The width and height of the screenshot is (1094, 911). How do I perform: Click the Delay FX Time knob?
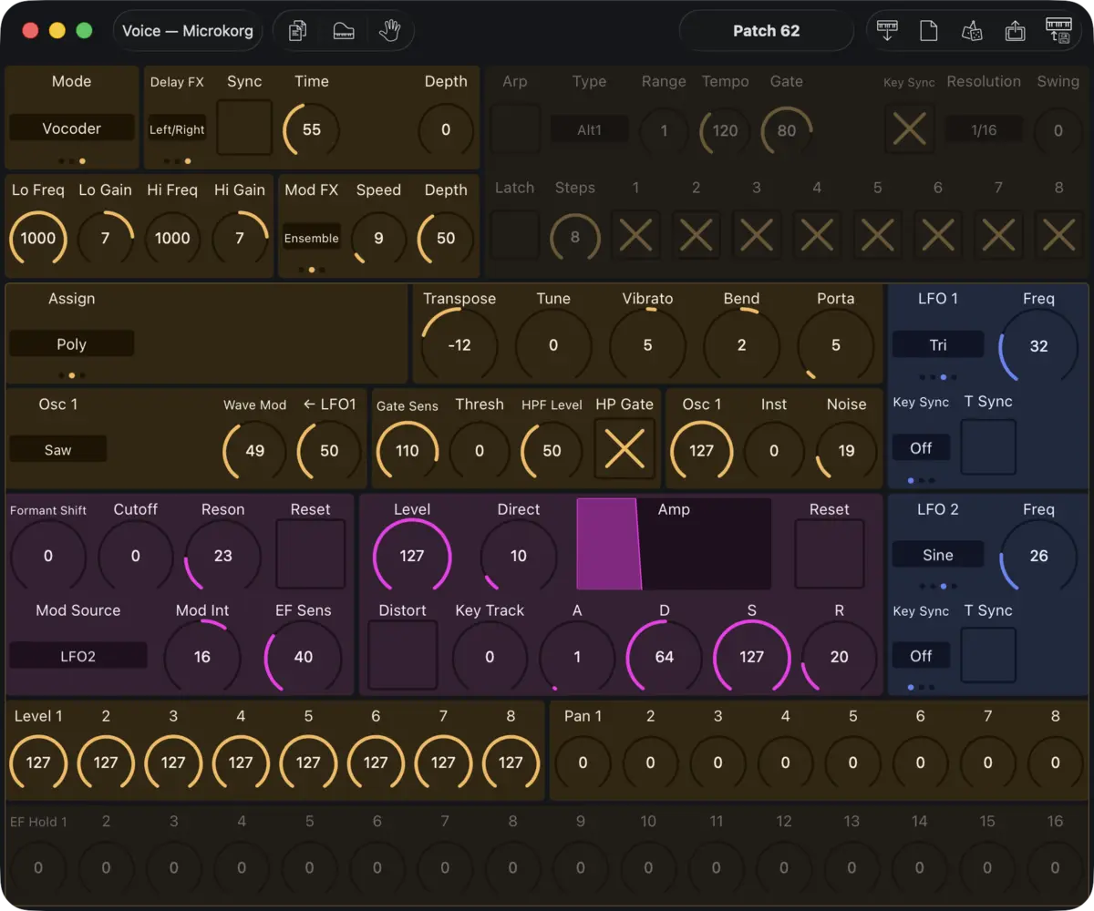pyautogui.click(x=312, y=128)
